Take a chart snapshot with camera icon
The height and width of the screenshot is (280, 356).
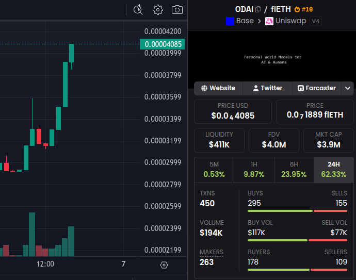[x=177, y=10]
